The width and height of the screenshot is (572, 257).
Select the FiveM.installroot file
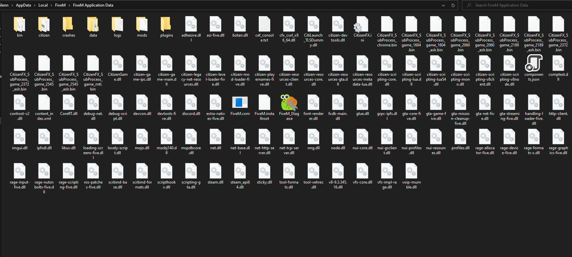pos(264,103)
